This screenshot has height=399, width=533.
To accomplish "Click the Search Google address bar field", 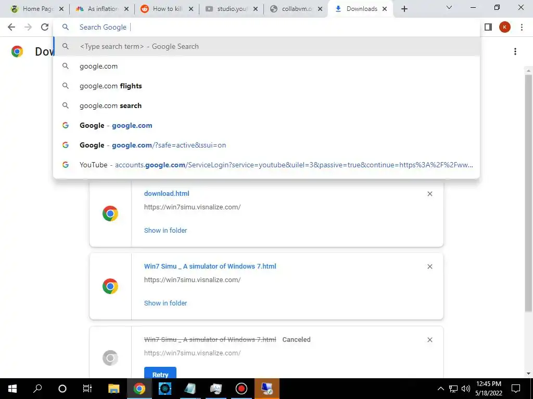I will [x=267, y=27].
